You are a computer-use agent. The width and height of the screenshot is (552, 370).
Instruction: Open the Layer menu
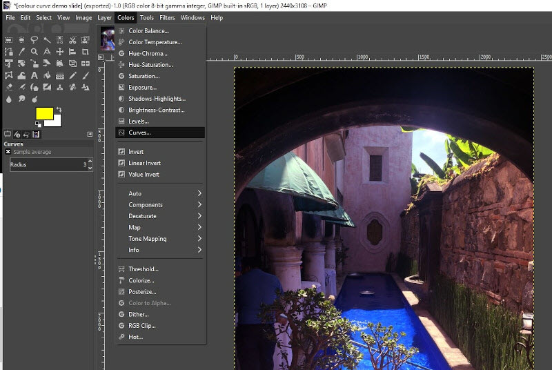pos(104,17)
